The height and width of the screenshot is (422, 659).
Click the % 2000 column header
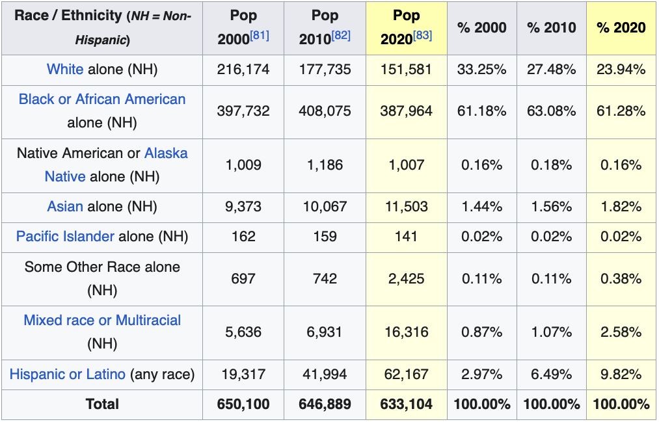[481, 27]
